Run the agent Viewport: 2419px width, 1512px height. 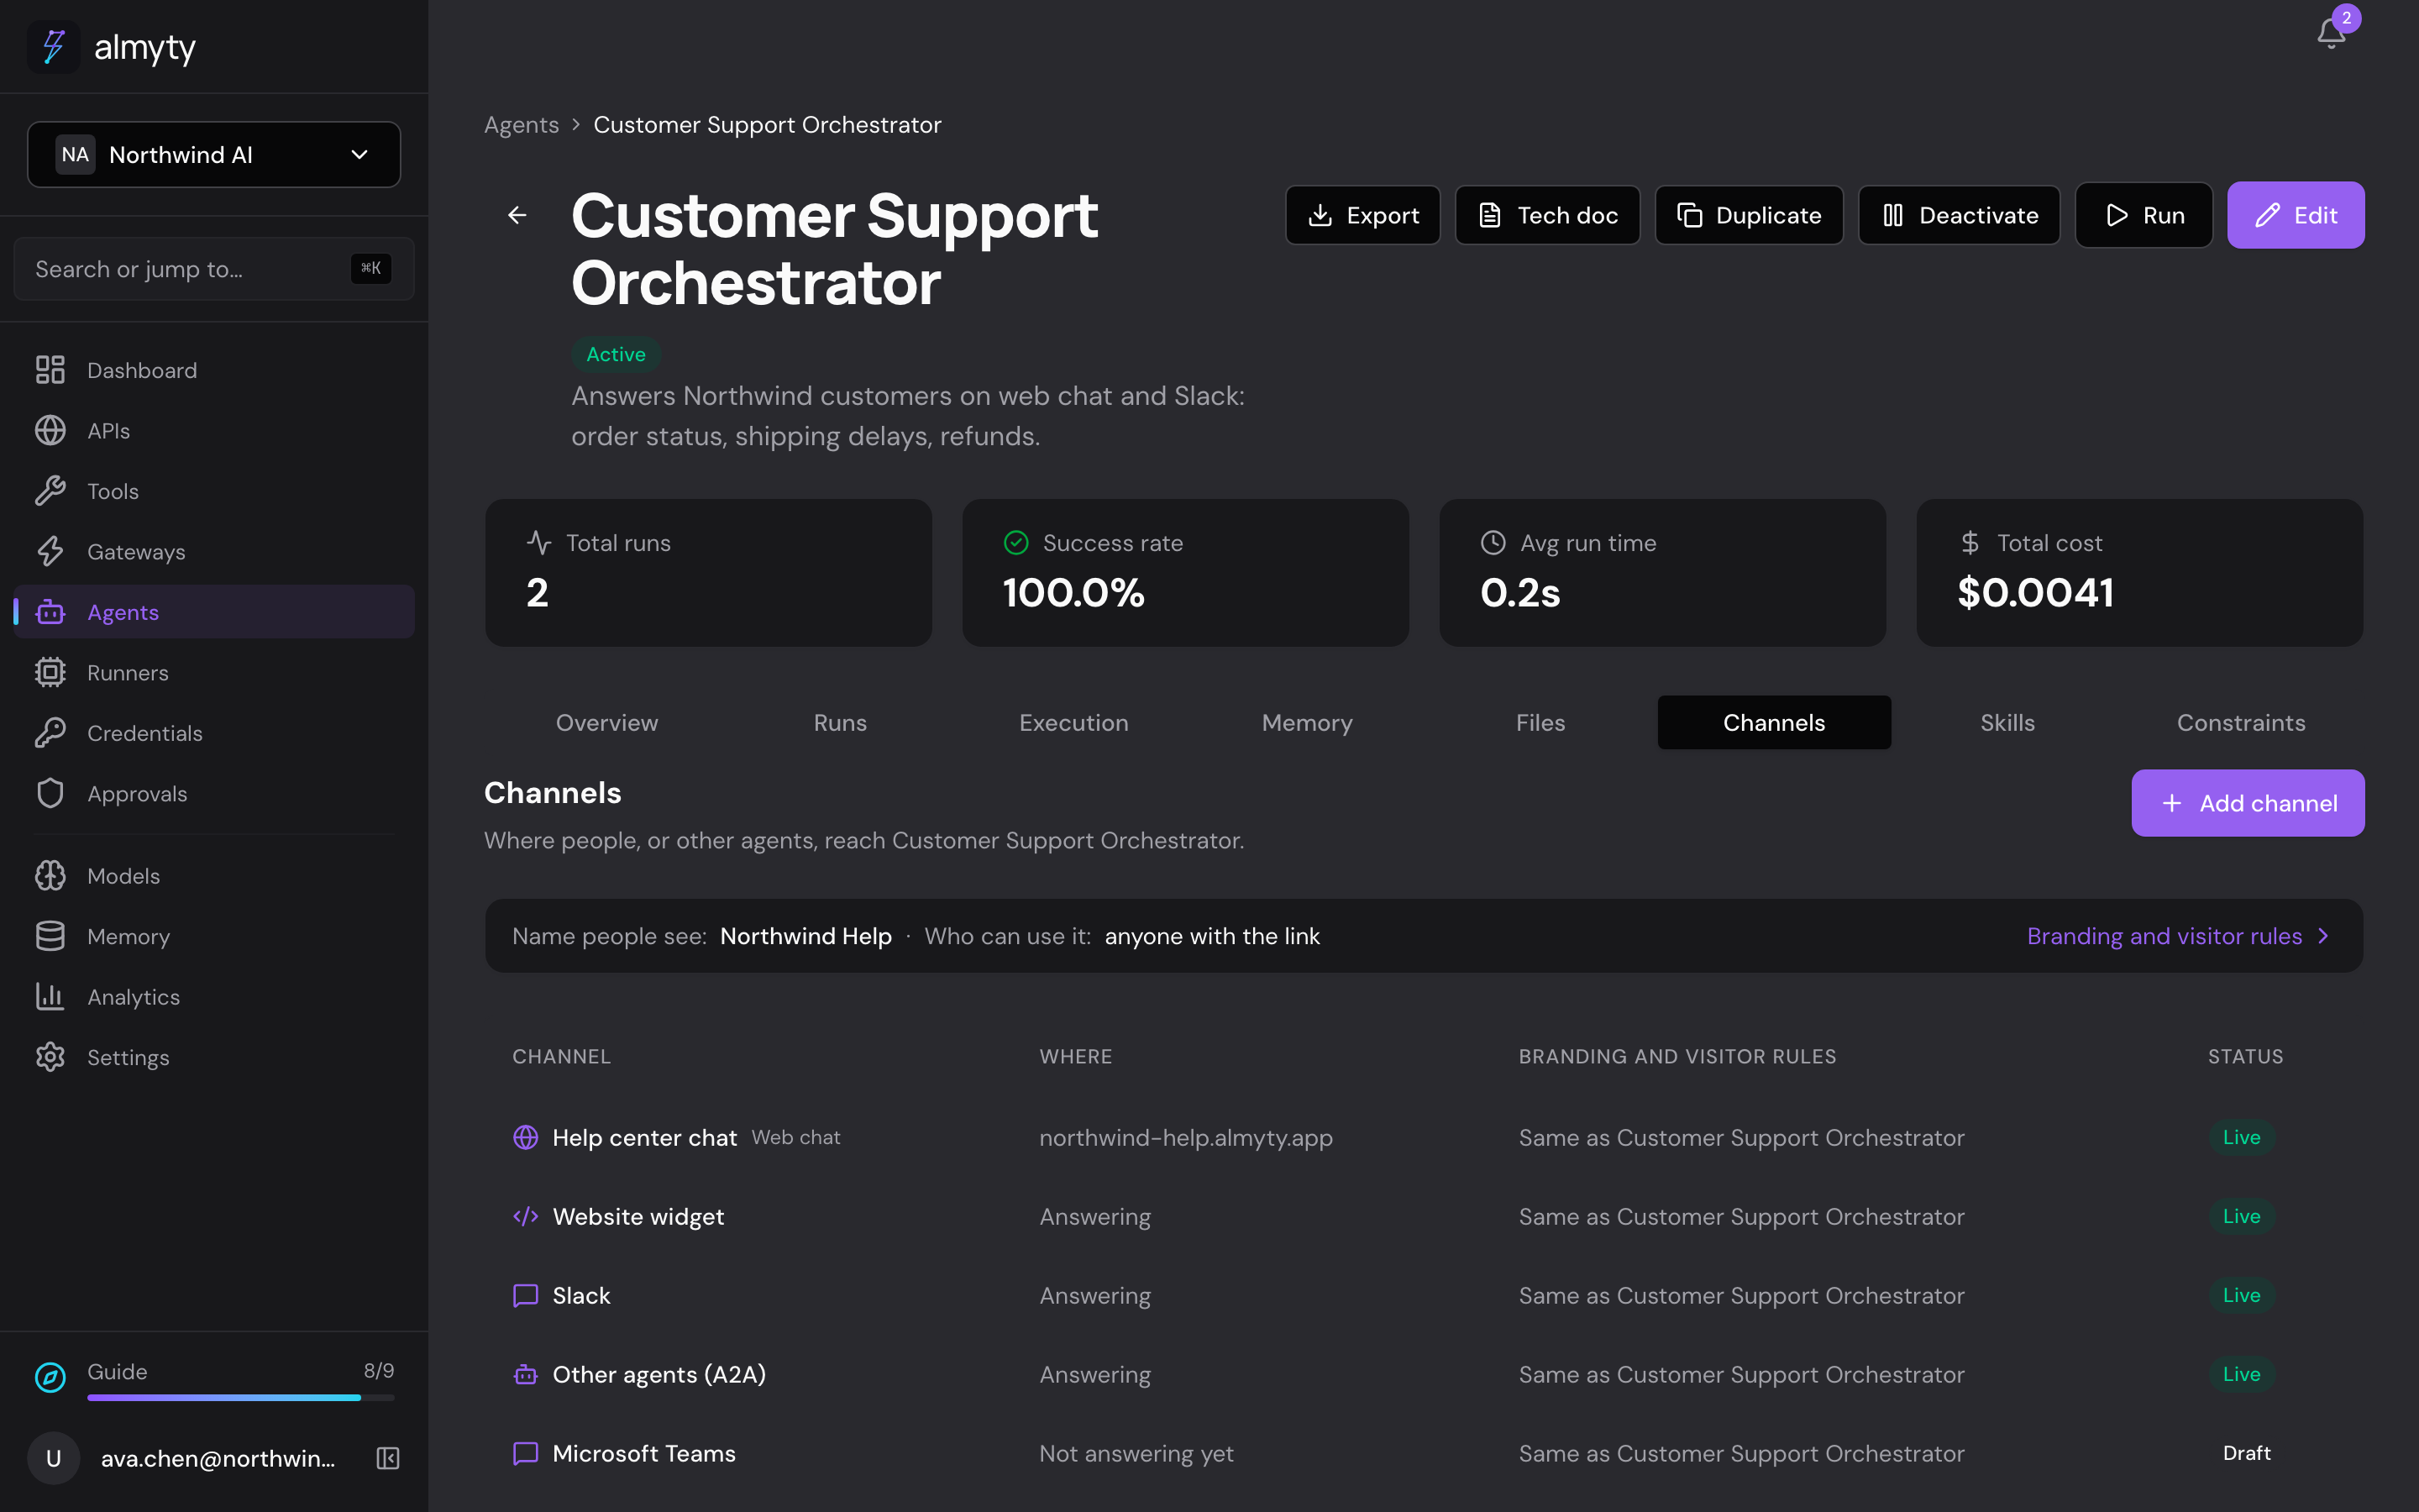(x=2144, y=215)
